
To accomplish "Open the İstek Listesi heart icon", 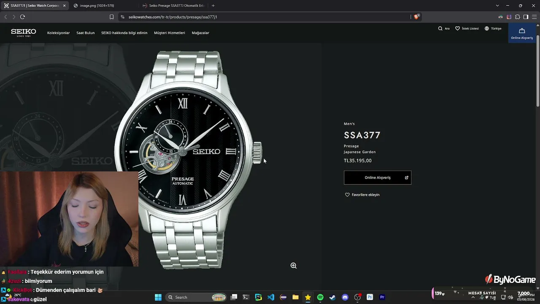I will [457, 29].
